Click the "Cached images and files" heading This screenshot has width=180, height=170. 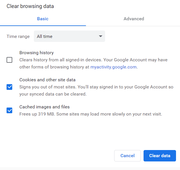[x=44, y=107]
